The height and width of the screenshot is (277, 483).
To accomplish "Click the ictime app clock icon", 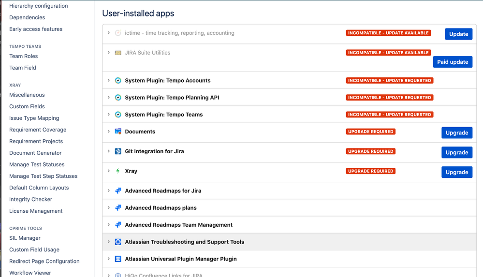I will [x=118, y=33].
